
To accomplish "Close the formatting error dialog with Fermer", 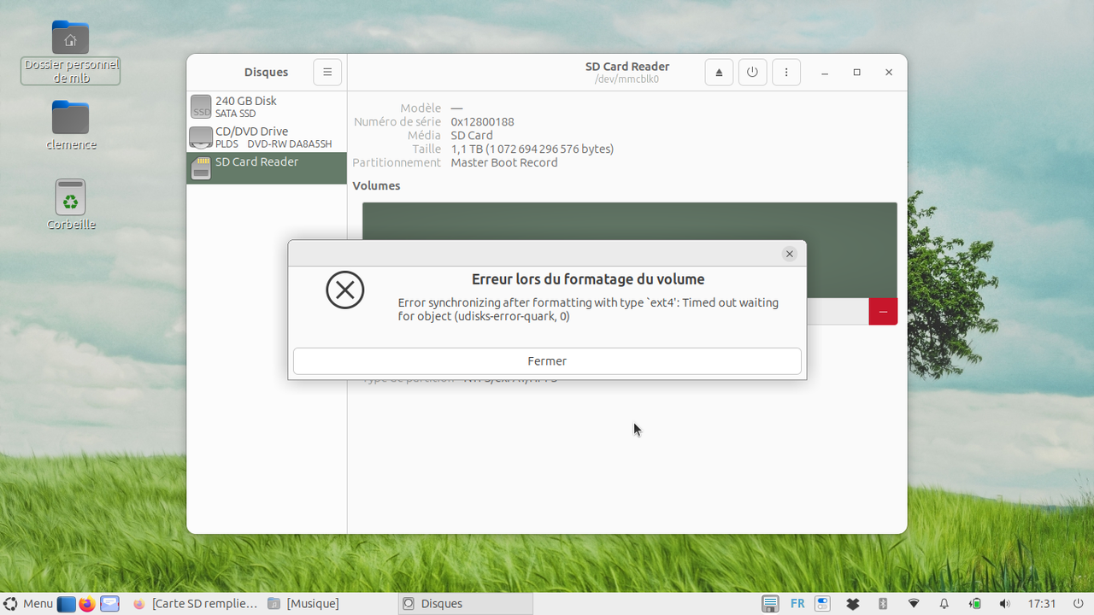I will click(x=547, y=361).
